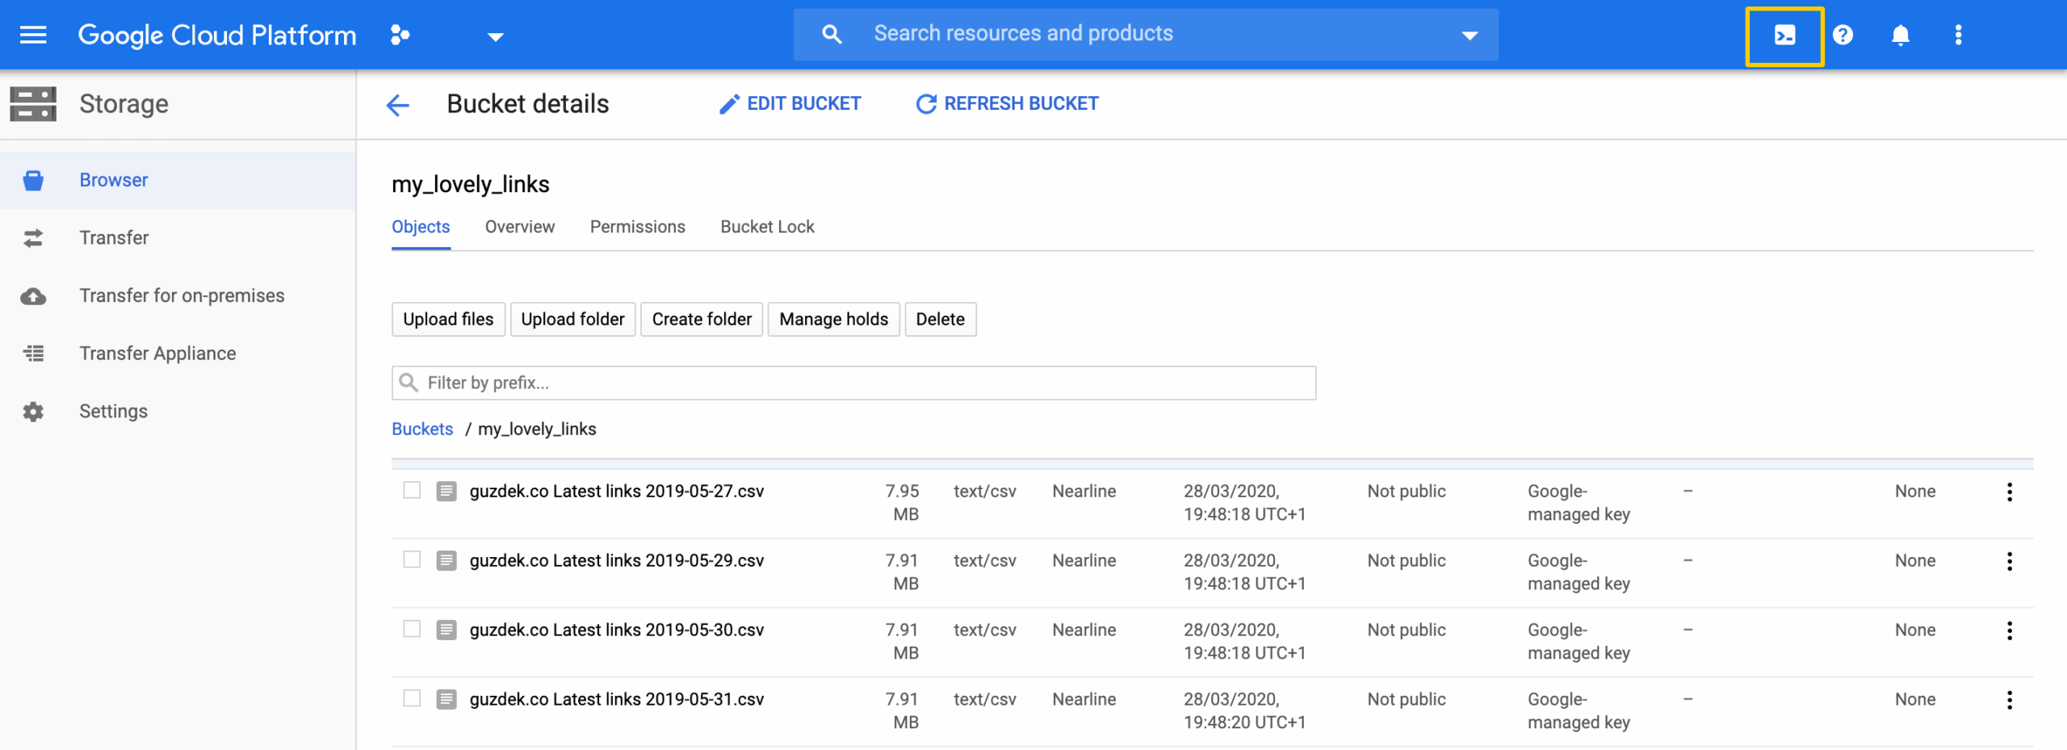Tick the 2019-05-31.csv file checkbox
Screen dimensions: 2067x750
tap(412, 699)
